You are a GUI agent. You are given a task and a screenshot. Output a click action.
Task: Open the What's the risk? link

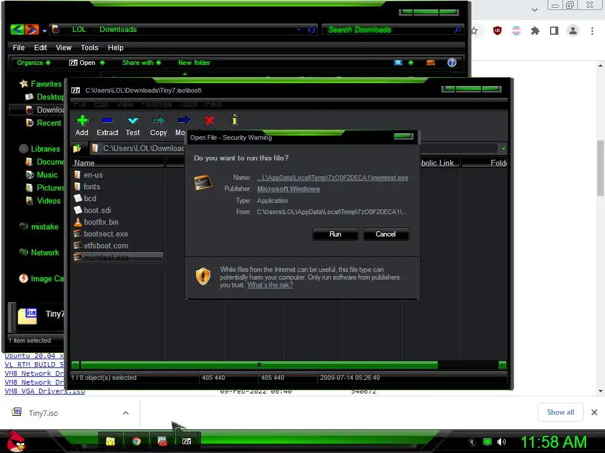(x=270, y=285)
